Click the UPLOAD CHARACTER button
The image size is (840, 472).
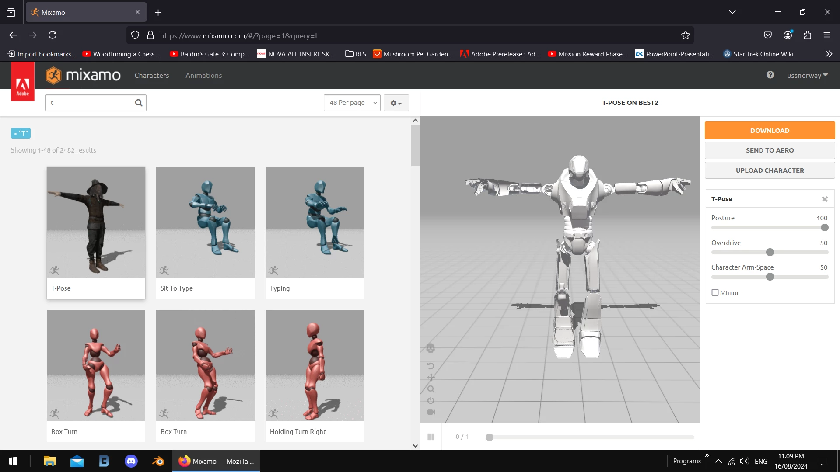pyautogui.click(x=770, y=170)
